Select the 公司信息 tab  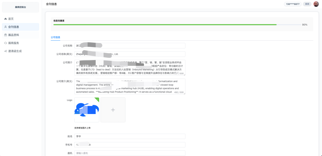[x=55, y=37]
